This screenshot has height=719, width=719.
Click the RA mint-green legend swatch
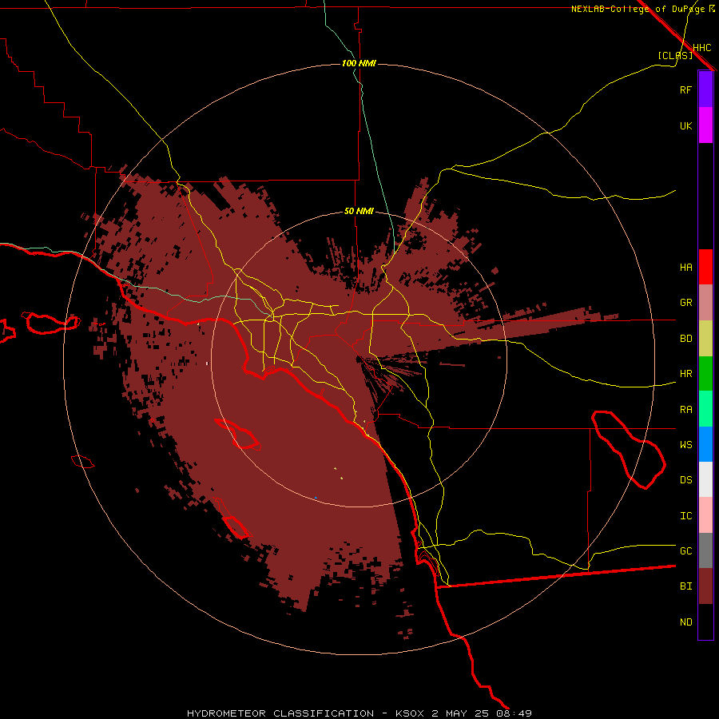(x=705, y=409)
